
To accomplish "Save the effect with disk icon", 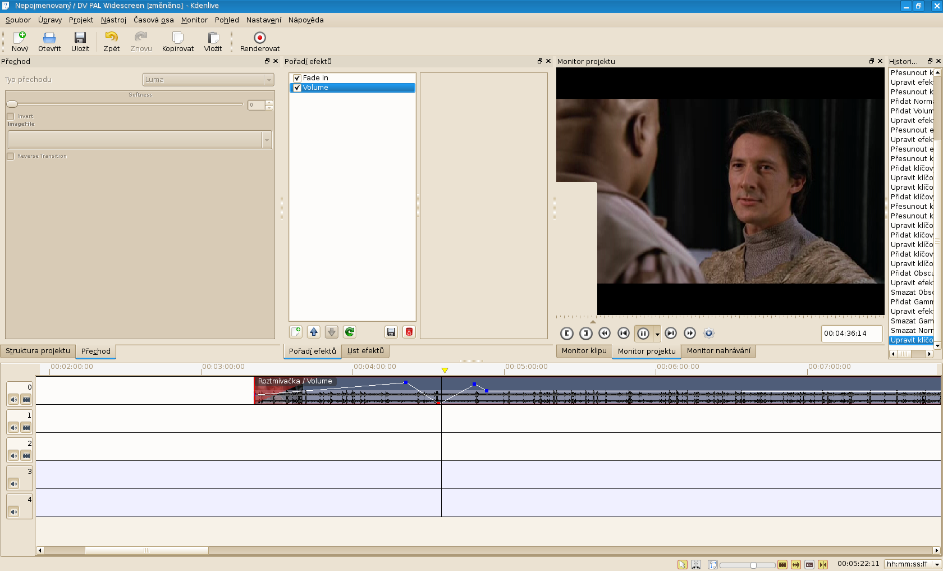I will (x=391, y=332).
